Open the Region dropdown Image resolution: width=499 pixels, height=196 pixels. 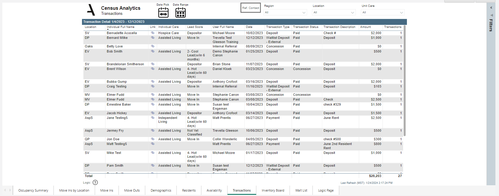[285, 12]
